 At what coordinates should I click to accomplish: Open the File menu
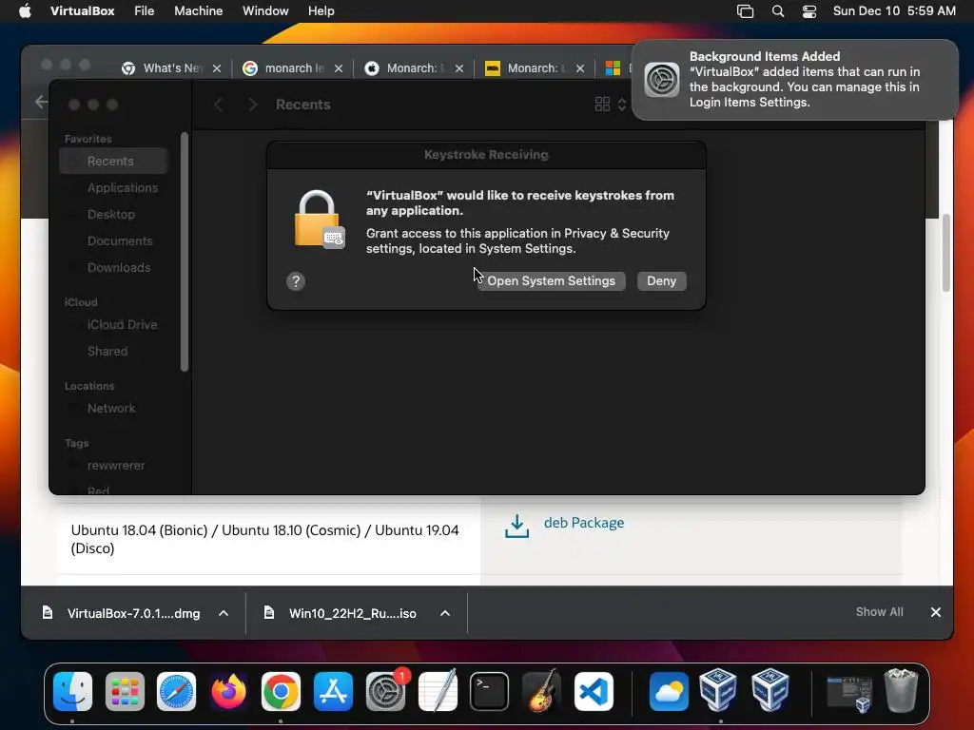pyautogui.click(x=145, y=10)
